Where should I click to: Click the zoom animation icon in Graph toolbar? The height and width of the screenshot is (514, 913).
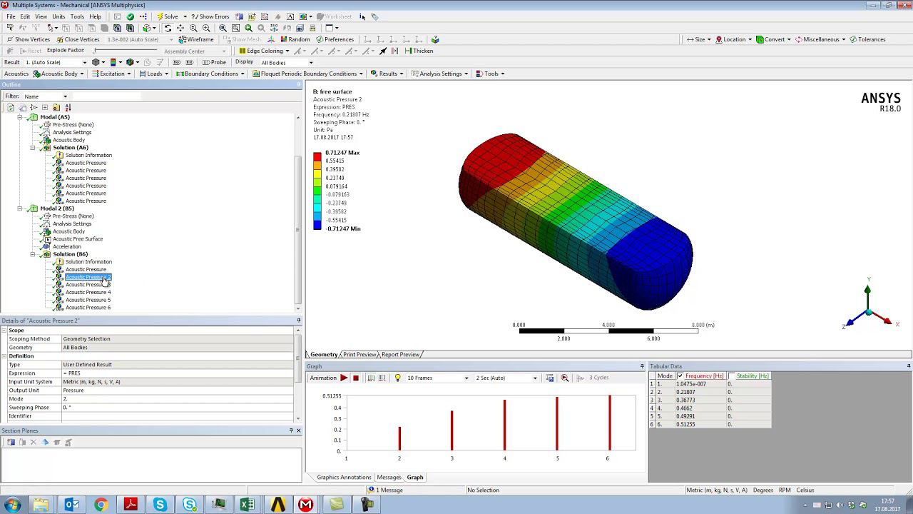[x=565, y=378]
